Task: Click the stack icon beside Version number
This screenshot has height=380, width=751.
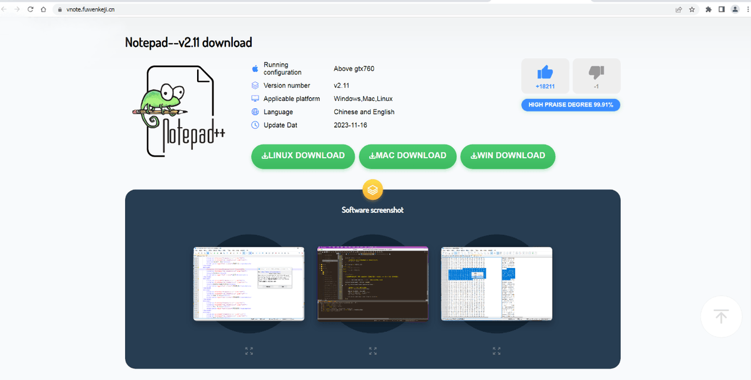Action: [x=255, y=85]
